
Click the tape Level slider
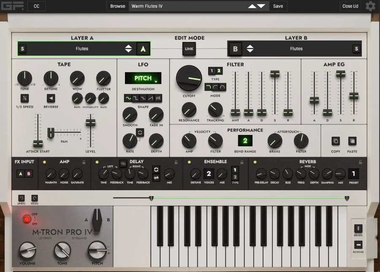[91, 123]
